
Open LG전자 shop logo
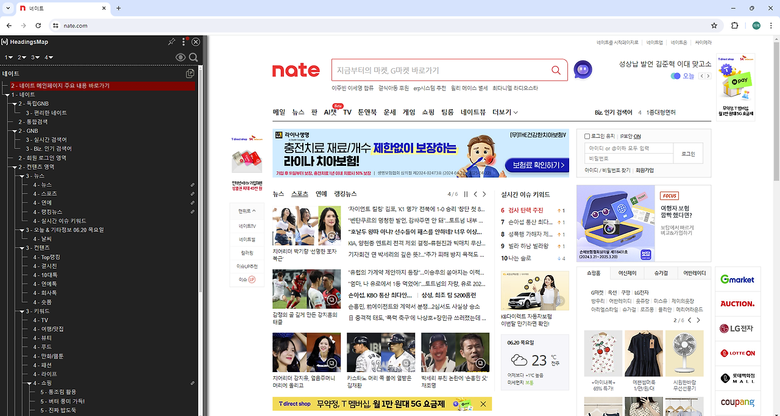coord(737,329)
